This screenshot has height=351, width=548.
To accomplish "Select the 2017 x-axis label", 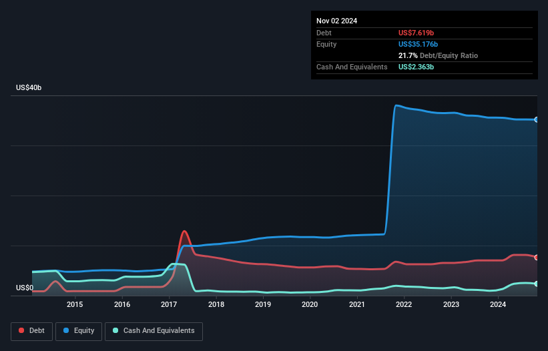I will click(x=169, y=304).
